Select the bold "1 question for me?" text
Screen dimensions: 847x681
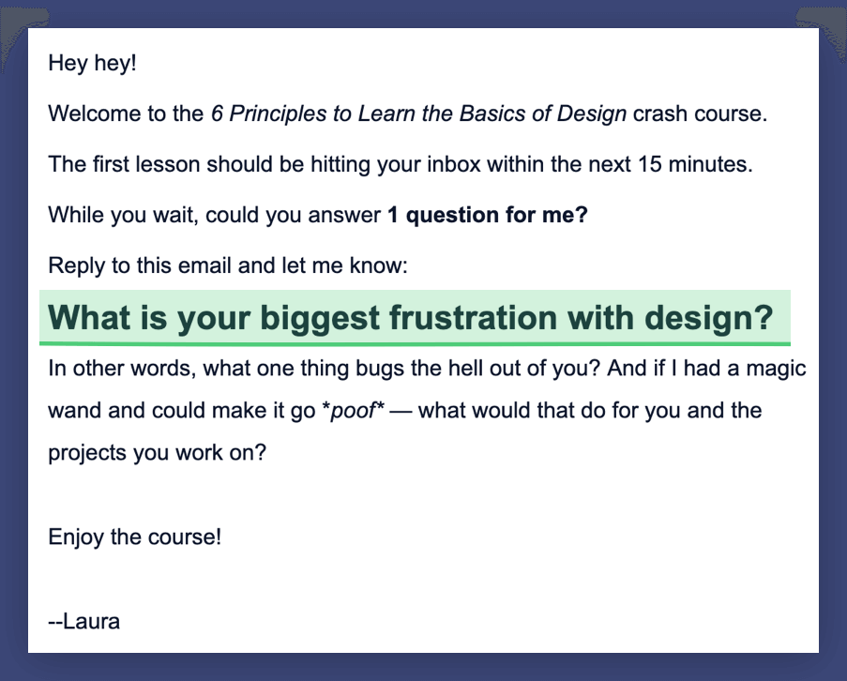pos(488,215)
